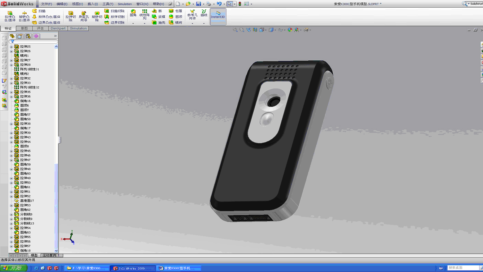Screen dimensions: 483x272
Task: Click the 包覆 wrap tool
Action: (x=175, y=11)
